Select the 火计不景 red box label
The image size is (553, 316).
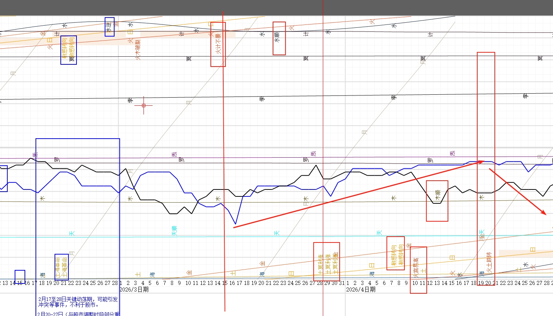(218, 44)
